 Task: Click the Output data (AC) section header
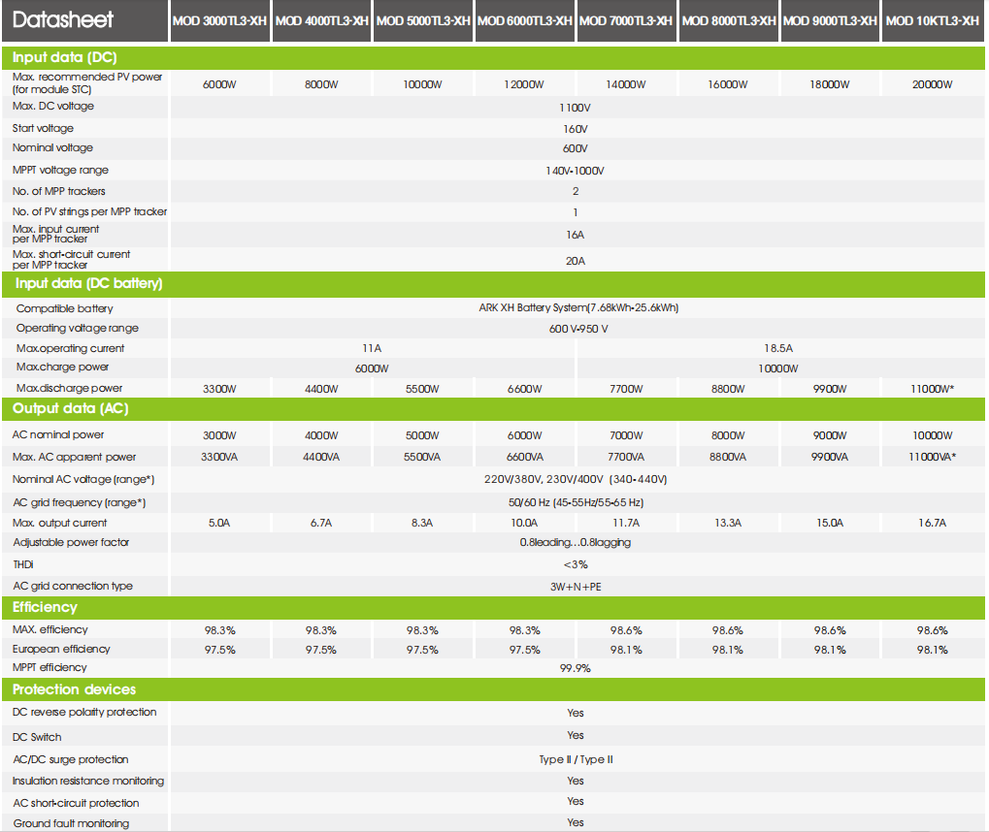tap(493, 408)
